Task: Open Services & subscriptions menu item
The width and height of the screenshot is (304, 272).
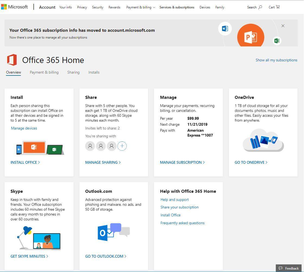Action: [177, 7]
